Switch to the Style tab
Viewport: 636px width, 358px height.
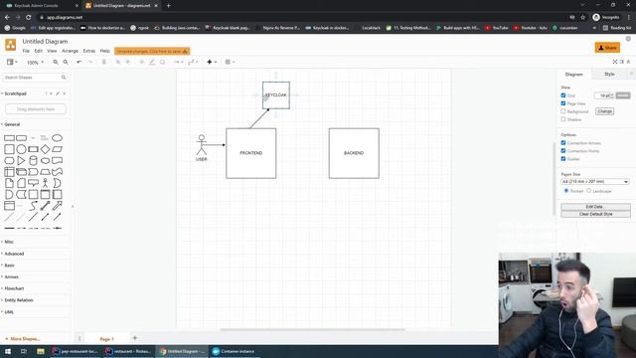click(x=609, y=74)
